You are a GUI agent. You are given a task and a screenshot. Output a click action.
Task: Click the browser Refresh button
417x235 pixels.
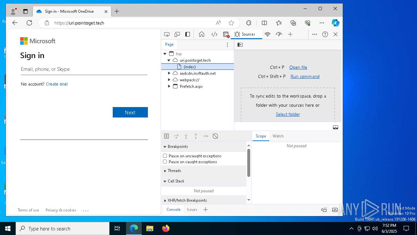[29, 23]
